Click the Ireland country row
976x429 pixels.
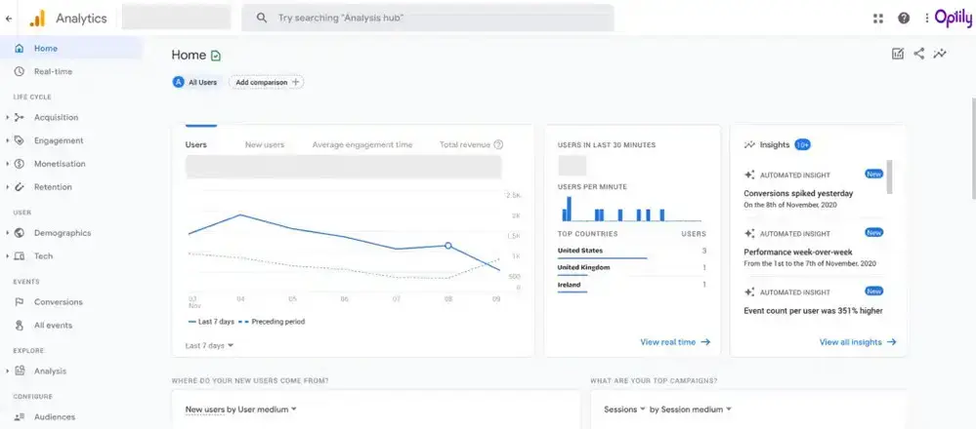pyautogui.click(x=632, y=285)
